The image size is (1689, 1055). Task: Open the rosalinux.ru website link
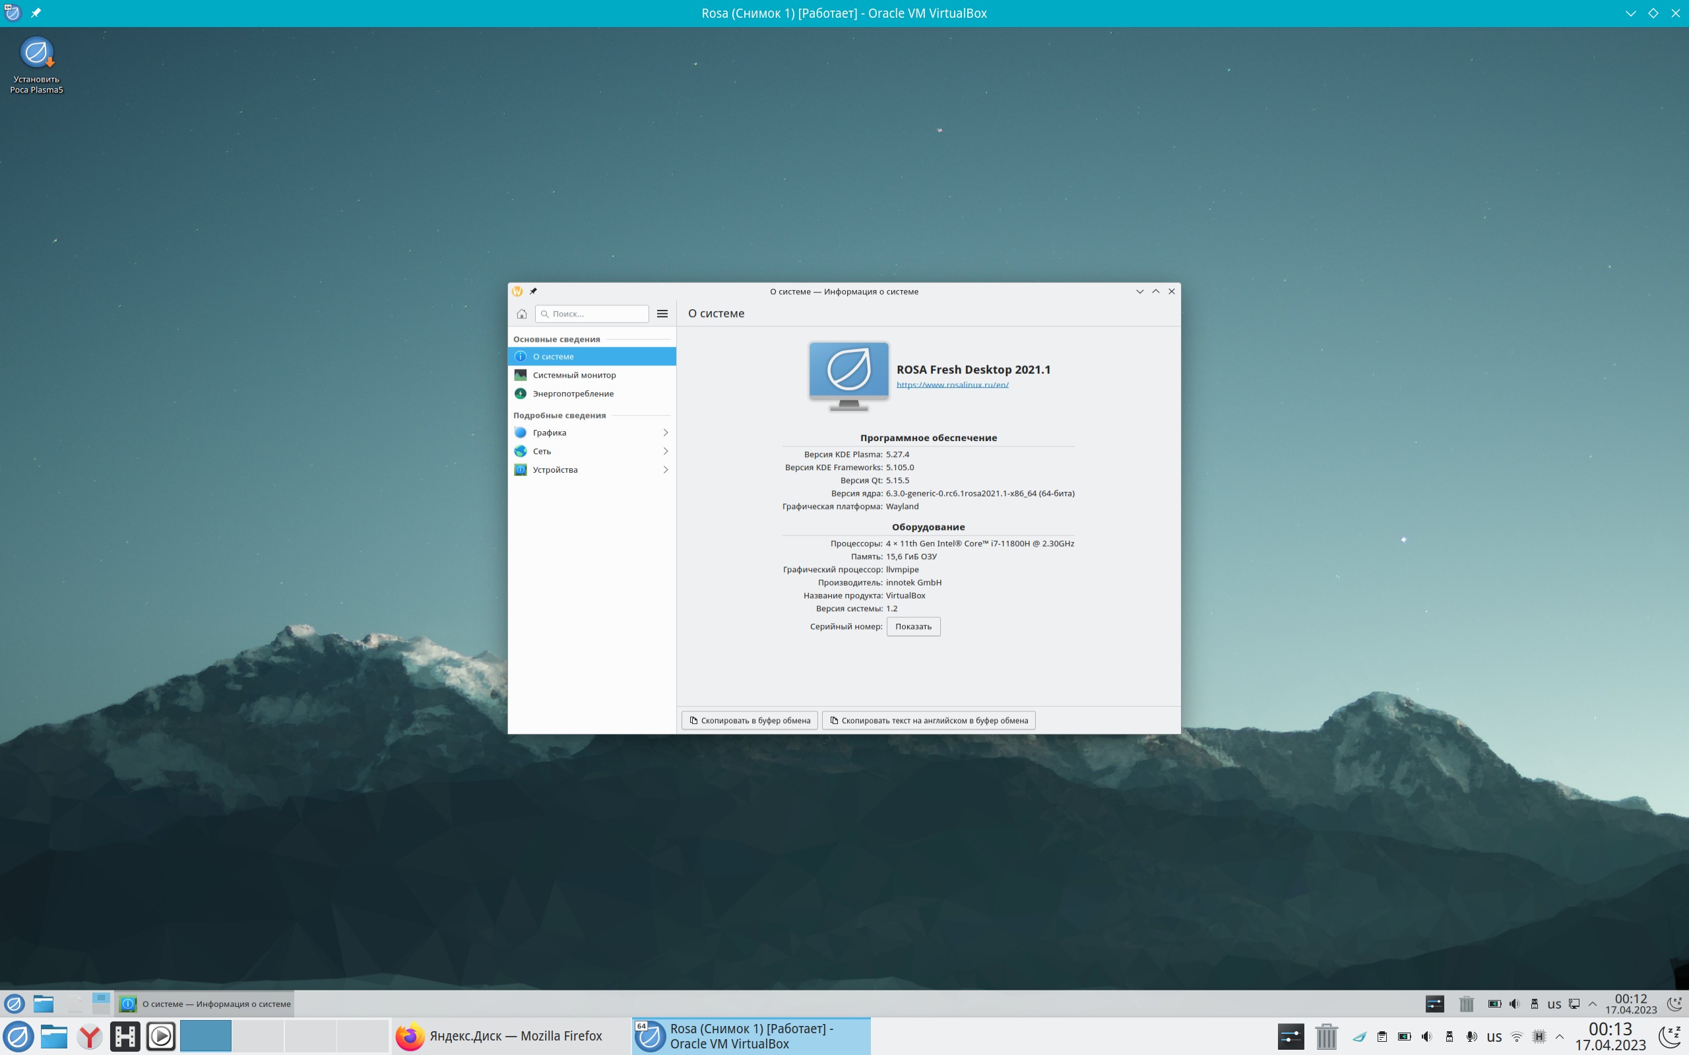point(952,384)
